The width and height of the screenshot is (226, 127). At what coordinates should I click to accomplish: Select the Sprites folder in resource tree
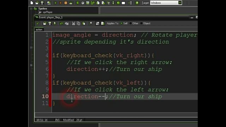coord(42,8)
